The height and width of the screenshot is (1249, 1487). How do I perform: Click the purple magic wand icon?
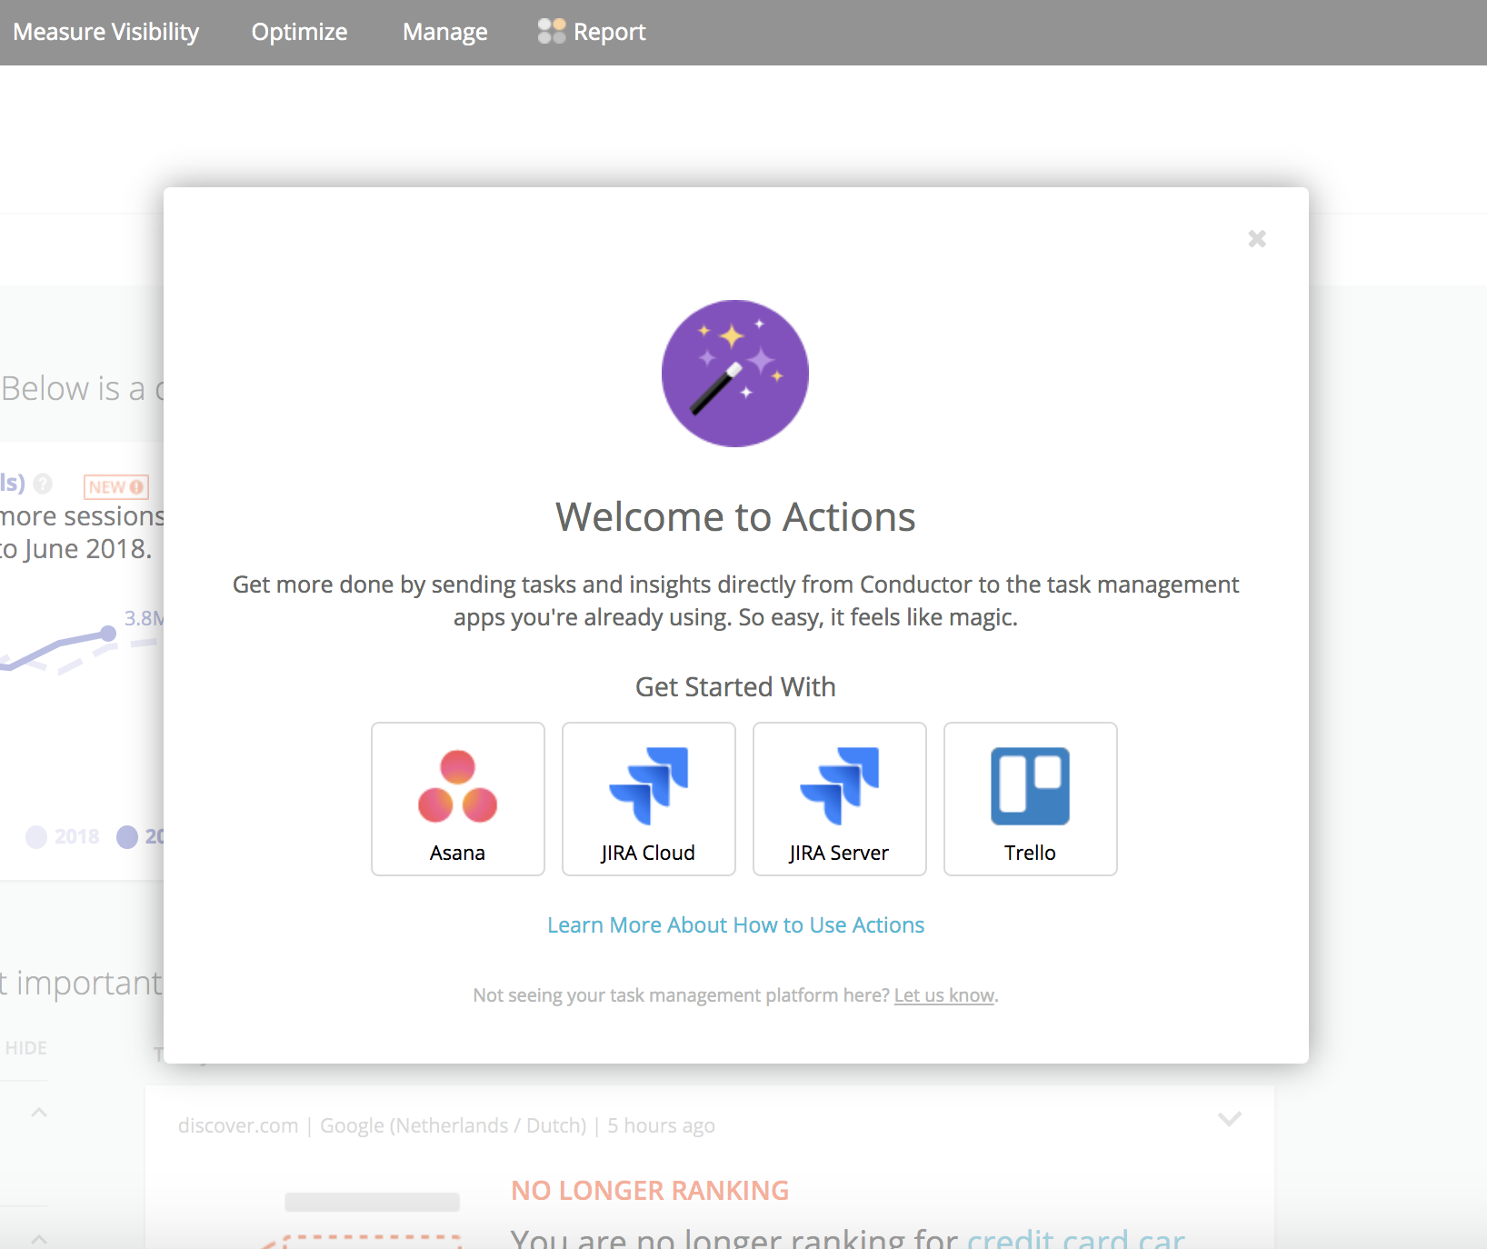pos(735,373)
